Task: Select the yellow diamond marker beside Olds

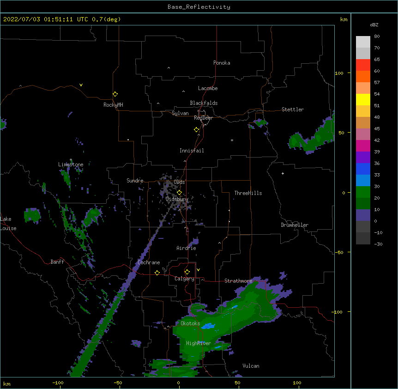Action: click(179, 192)
